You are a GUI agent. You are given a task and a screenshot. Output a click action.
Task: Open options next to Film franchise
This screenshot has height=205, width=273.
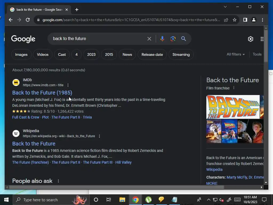234,88
